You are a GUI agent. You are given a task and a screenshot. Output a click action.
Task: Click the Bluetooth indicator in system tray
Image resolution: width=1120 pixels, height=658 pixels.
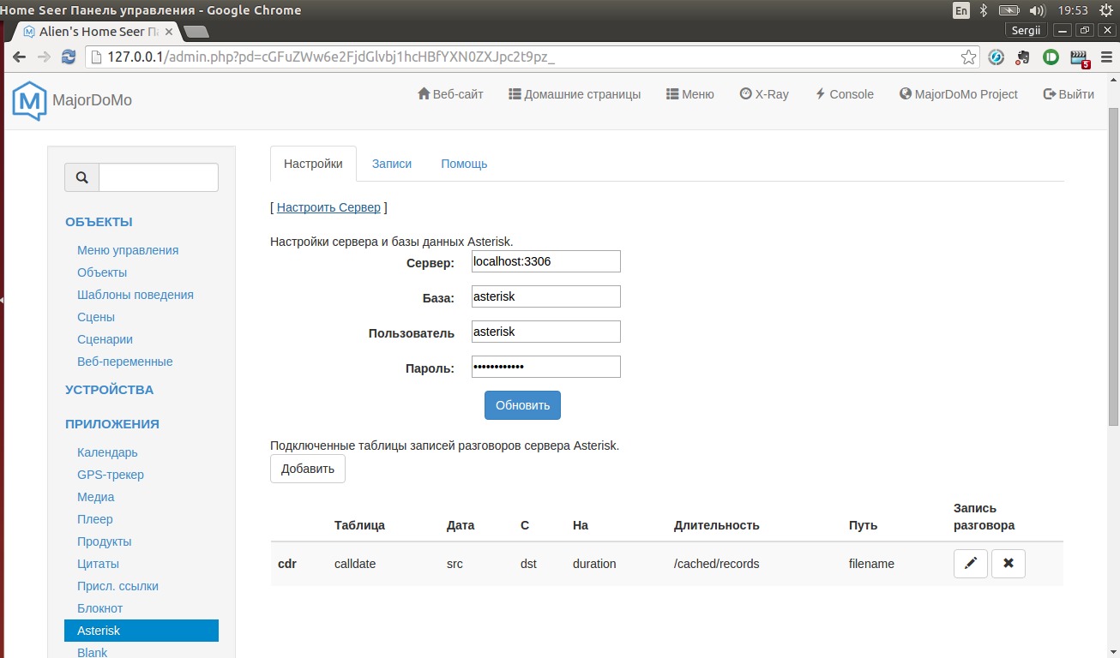(984, 10)
